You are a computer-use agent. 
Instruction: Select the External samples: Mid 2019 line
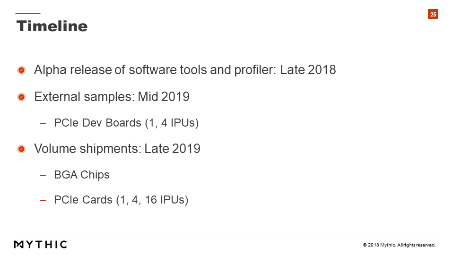112,97
